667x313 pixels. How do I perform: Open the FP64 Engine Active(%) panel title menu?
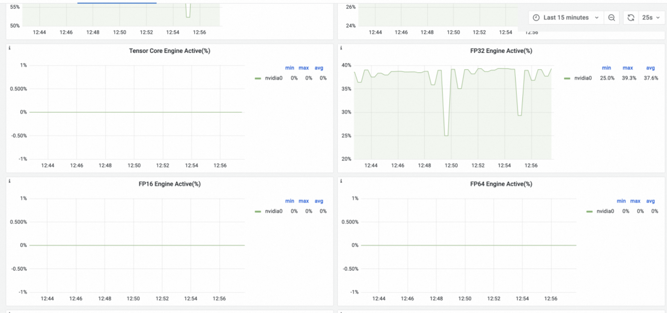pos(501,184)
